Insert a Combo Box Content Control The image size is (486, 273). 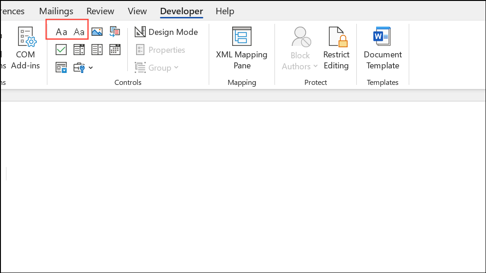pyautogui.click(x=79, y=49)
